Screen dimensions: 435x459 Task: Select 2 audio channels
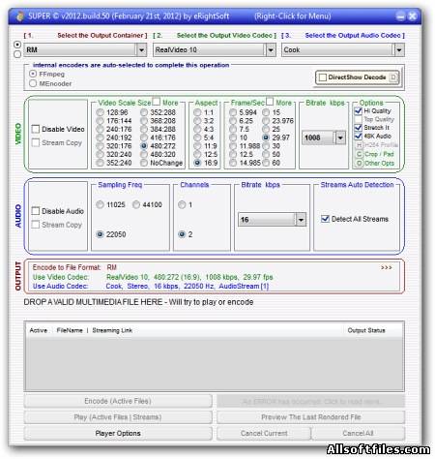click(x=182, y=234)
